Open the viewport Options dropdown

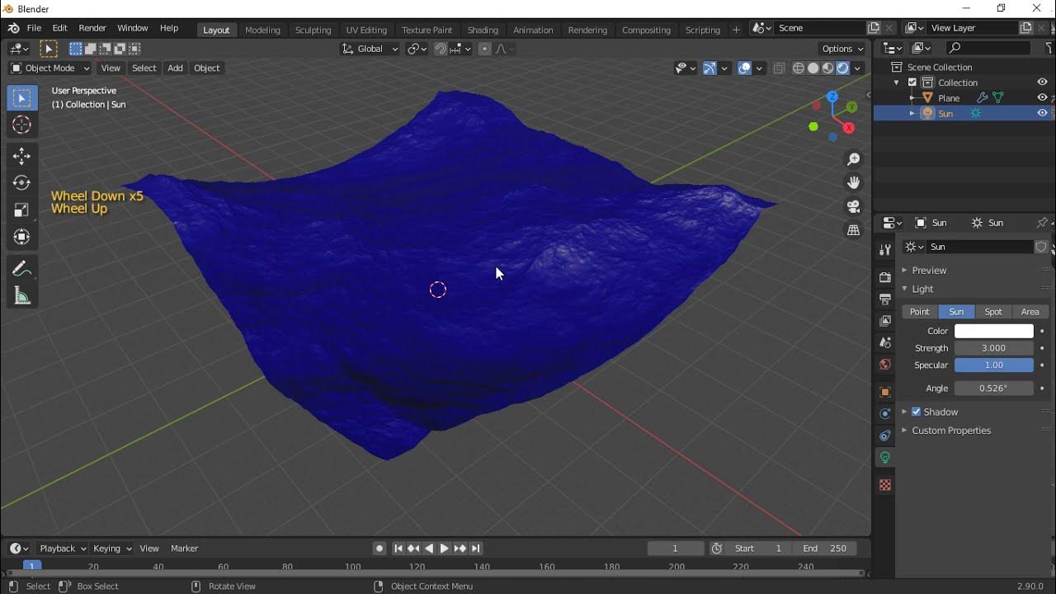843,49
